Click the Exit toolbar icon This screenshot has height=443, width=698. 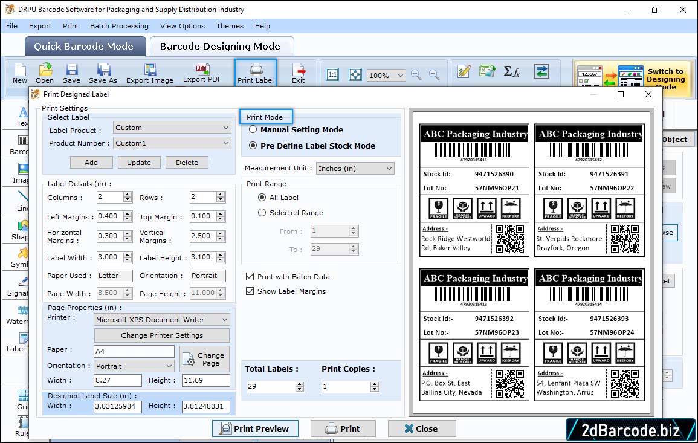coord(299,73)
